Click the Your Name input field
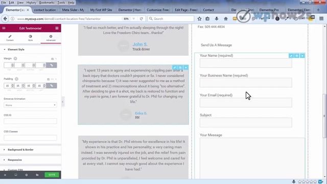Viewport: 327px width, 184px height. 246,63
